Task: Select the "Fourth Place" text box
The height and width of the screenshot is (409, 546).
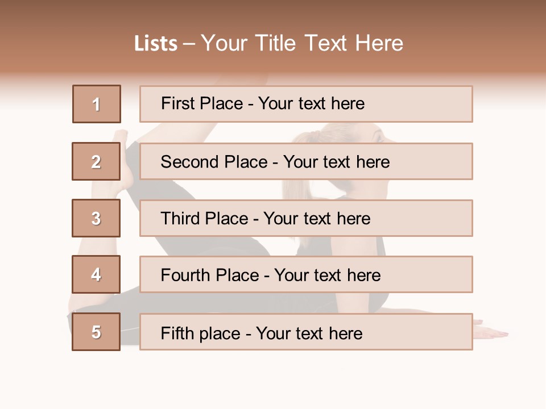Action: click(x=306, y=274)
